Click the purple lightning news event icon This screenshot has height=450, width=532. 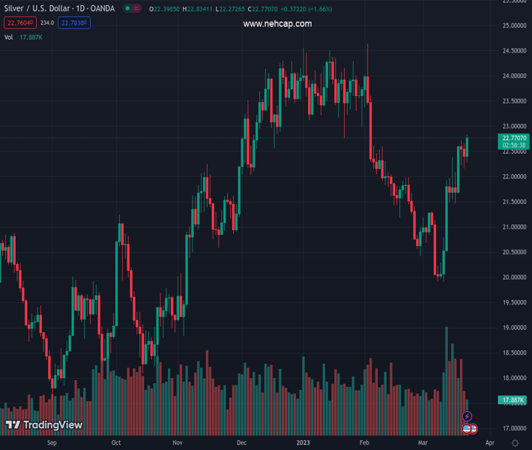point(467,416)
